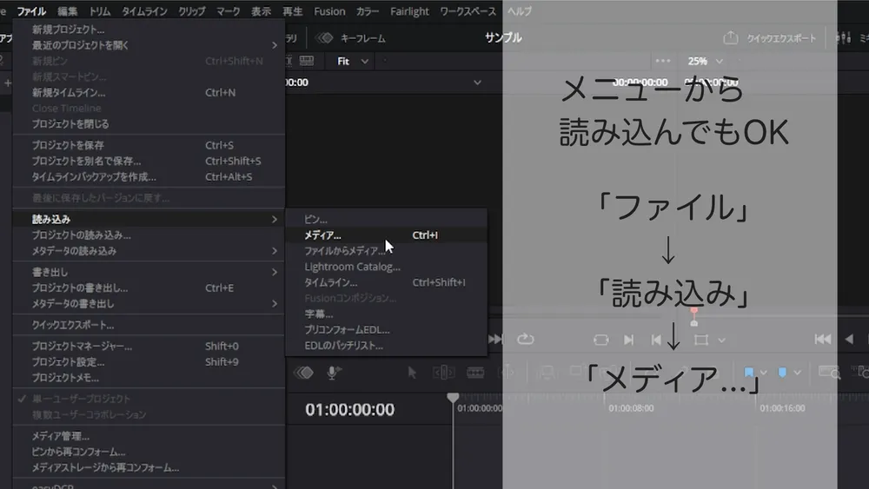This screenshot has width=869, height=489.
Task: Open the 編集 menu
Action: pyautogui.click(x=68, y=11)
